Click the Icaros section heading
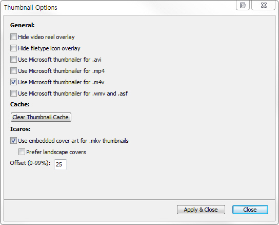279x225 pixels. 21,129
